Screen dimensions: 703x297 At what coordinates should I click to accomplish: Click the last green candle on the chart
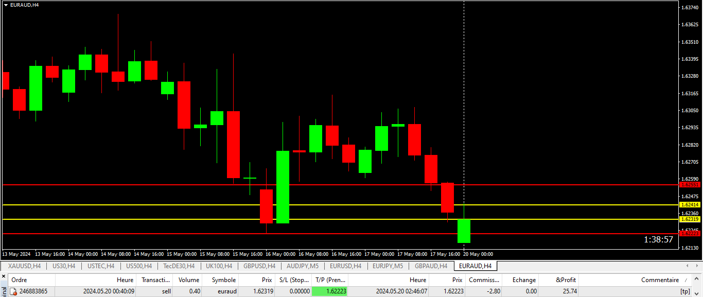[x=464, y=231]
